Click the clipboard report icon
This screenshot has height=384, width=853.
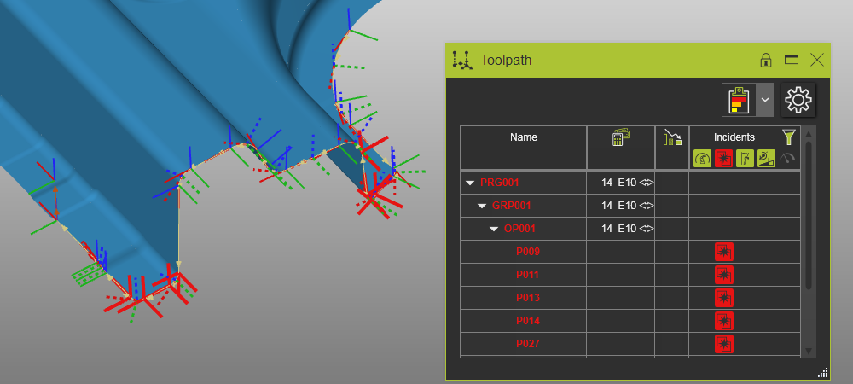point(739,100)
